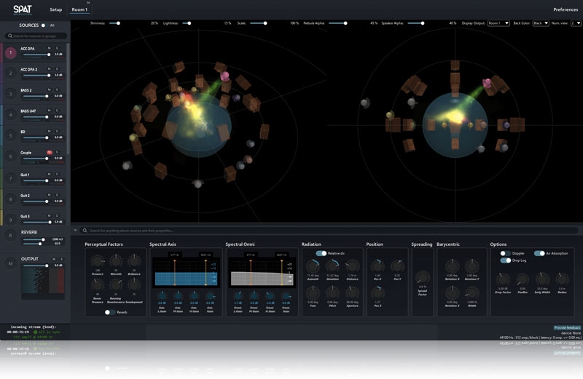Mute the ACC DPA source
Screen dimensions: 583x379
50,48
